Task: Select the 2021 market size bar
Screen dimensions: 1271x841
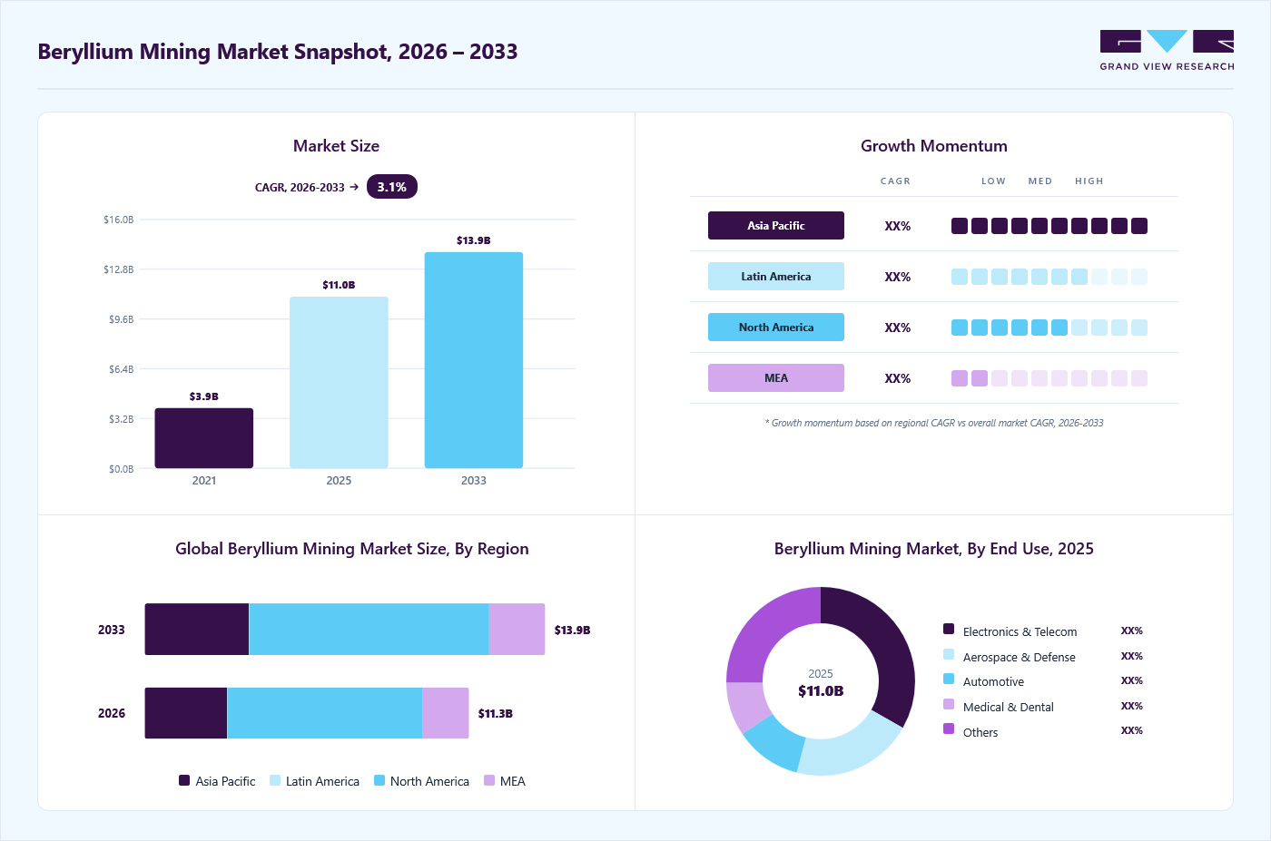Action: click(x=204, y=438)
